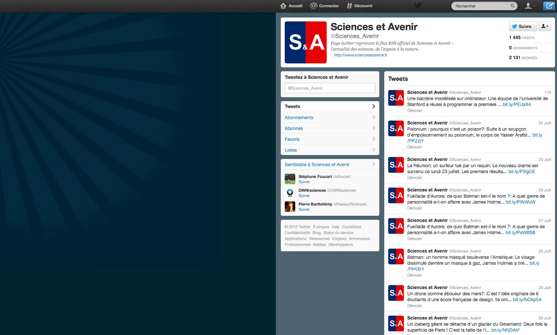Open the bit.ly/PlNWuW link
557x335 pixels.
point(520,202)
